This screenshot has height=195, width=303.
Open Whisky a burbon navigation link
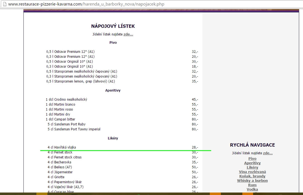coord(252,181)
